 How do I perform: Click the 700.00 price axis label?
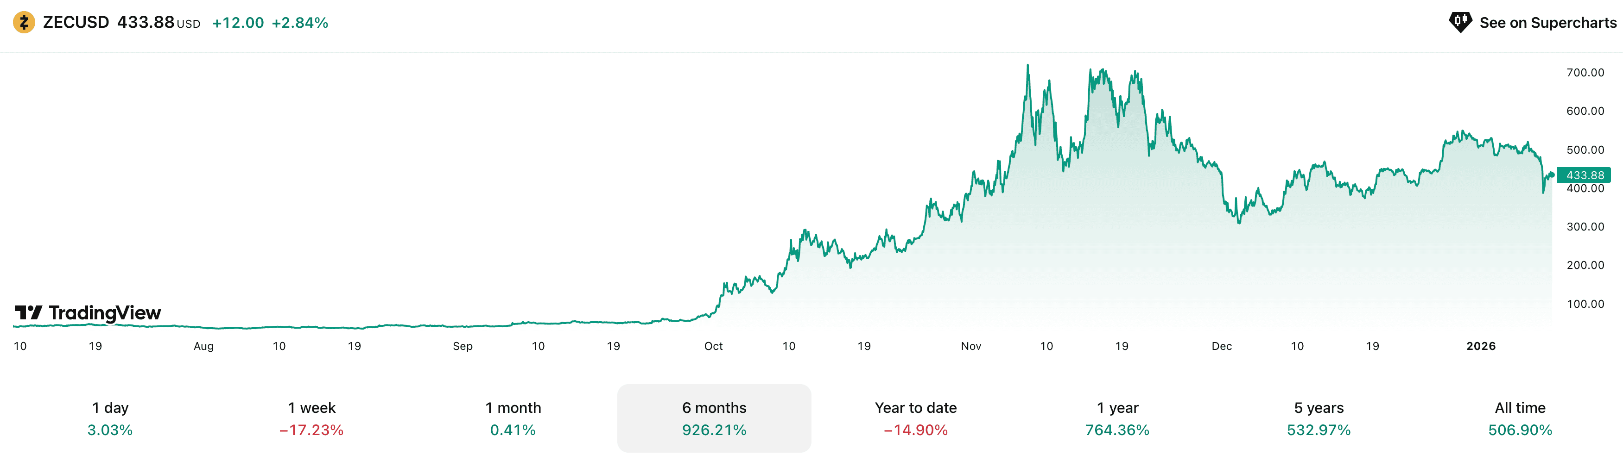(x=1585, y=73)
